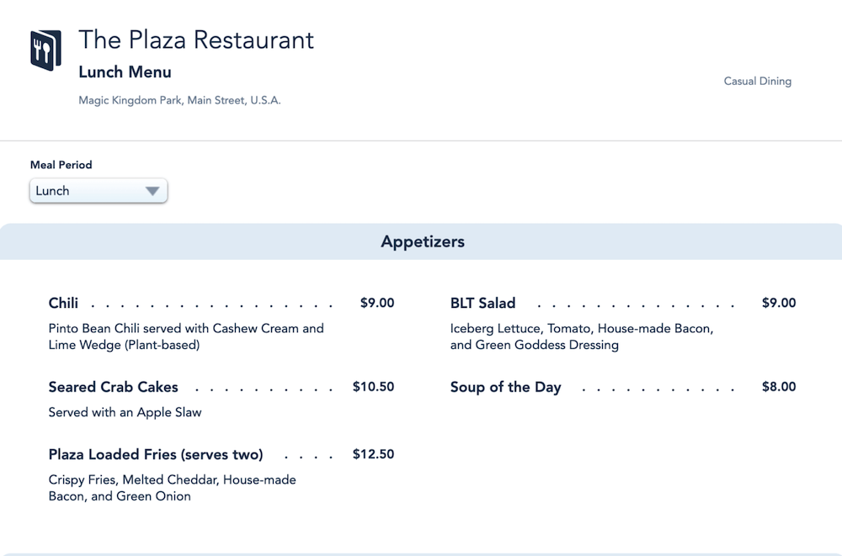Open the Meal Period Lunch dropdown
842x556 pixels.
point(99,191)
